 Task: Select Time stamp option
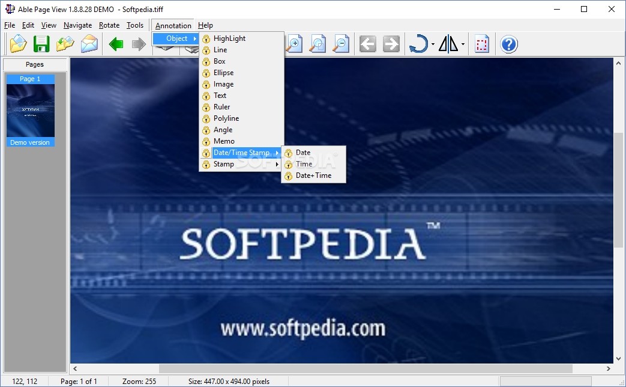point(313,164)
